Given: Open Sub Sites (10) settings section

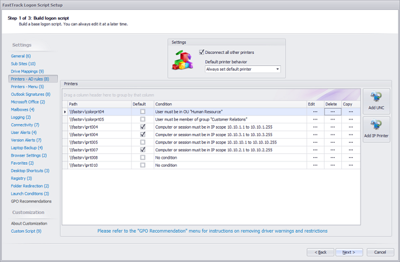Looking at the screenshot, I should coord(23,64).
